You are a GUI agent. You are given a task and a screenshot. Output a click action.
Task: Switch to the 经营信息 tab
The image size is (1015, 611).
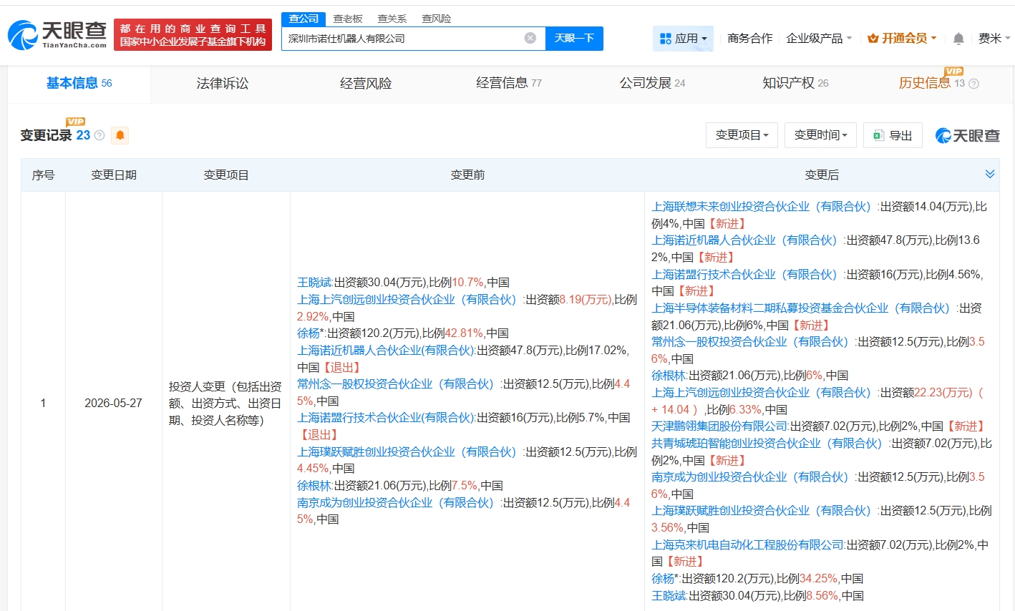[509, 84]
